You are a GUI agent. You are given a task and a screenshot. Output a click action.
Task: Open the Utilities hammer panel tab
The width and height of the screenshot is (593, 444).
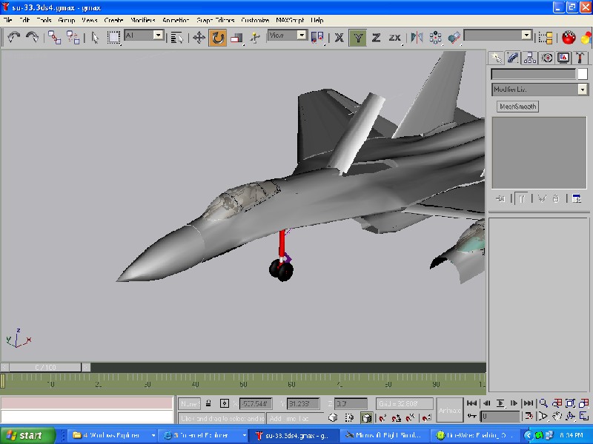click(x=580, y=58)
